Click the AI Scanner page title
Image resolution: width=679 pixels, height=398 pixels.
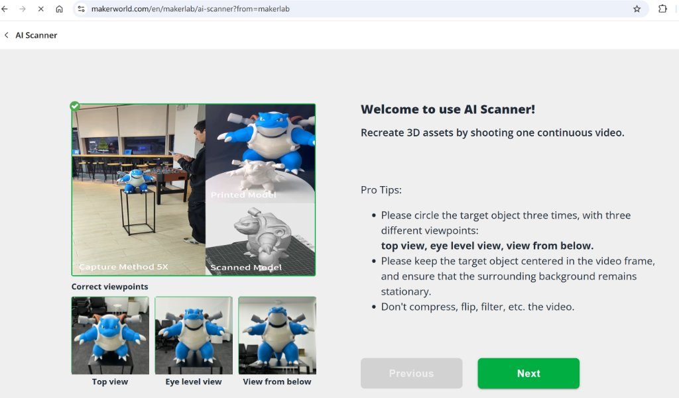[36, 36]
